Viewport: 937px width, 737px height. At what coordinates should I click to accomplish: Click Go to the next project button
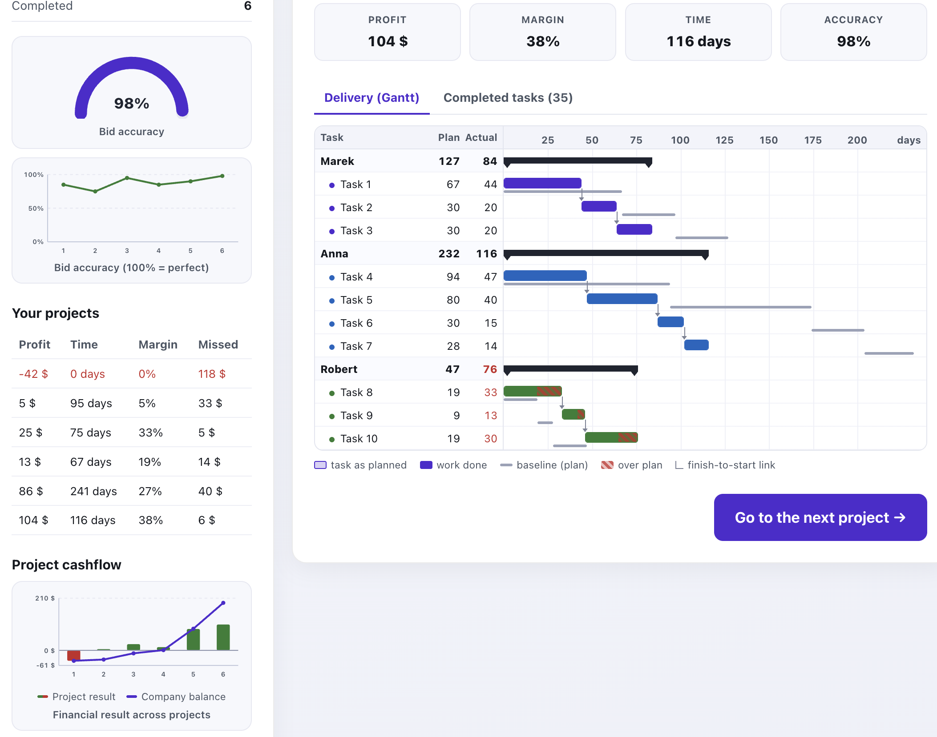pyautogui.click(x=820, y=517)
